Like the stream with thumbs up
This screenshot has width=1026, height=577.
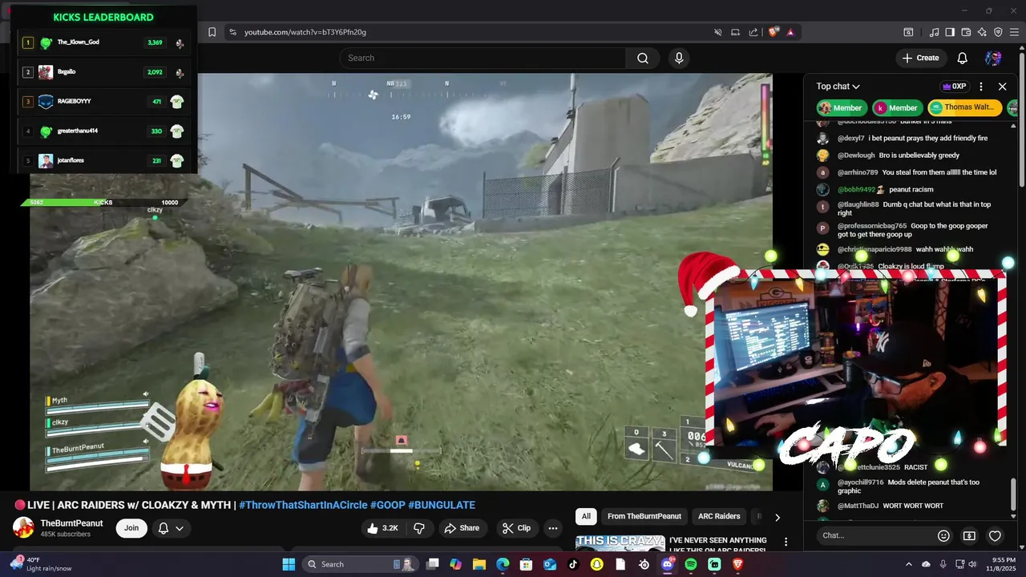[x=382, y=528]
